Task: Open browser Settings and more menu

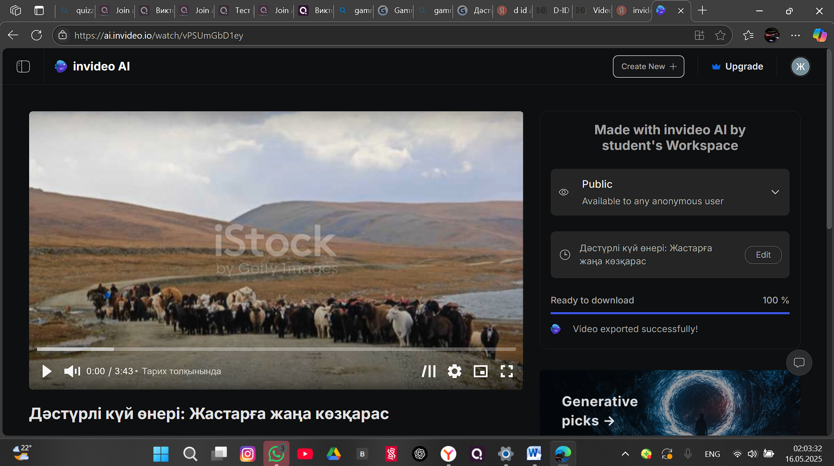Action: coord(796,35)
